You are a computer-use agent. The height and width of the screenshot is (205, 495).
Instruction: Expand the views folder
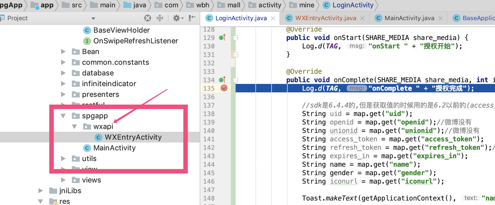[x=63, y=180]
